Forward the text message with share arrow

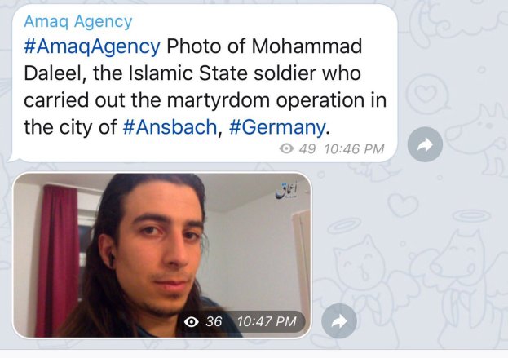coord(425,144)
